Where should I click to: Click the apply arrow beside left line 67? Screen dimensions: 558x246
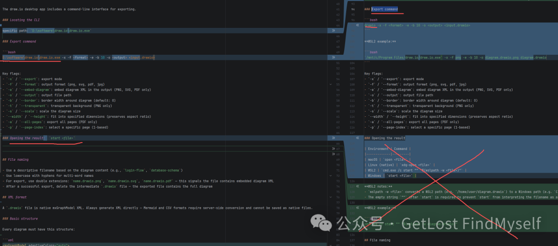pyautogui.click(x=333, y=148)
